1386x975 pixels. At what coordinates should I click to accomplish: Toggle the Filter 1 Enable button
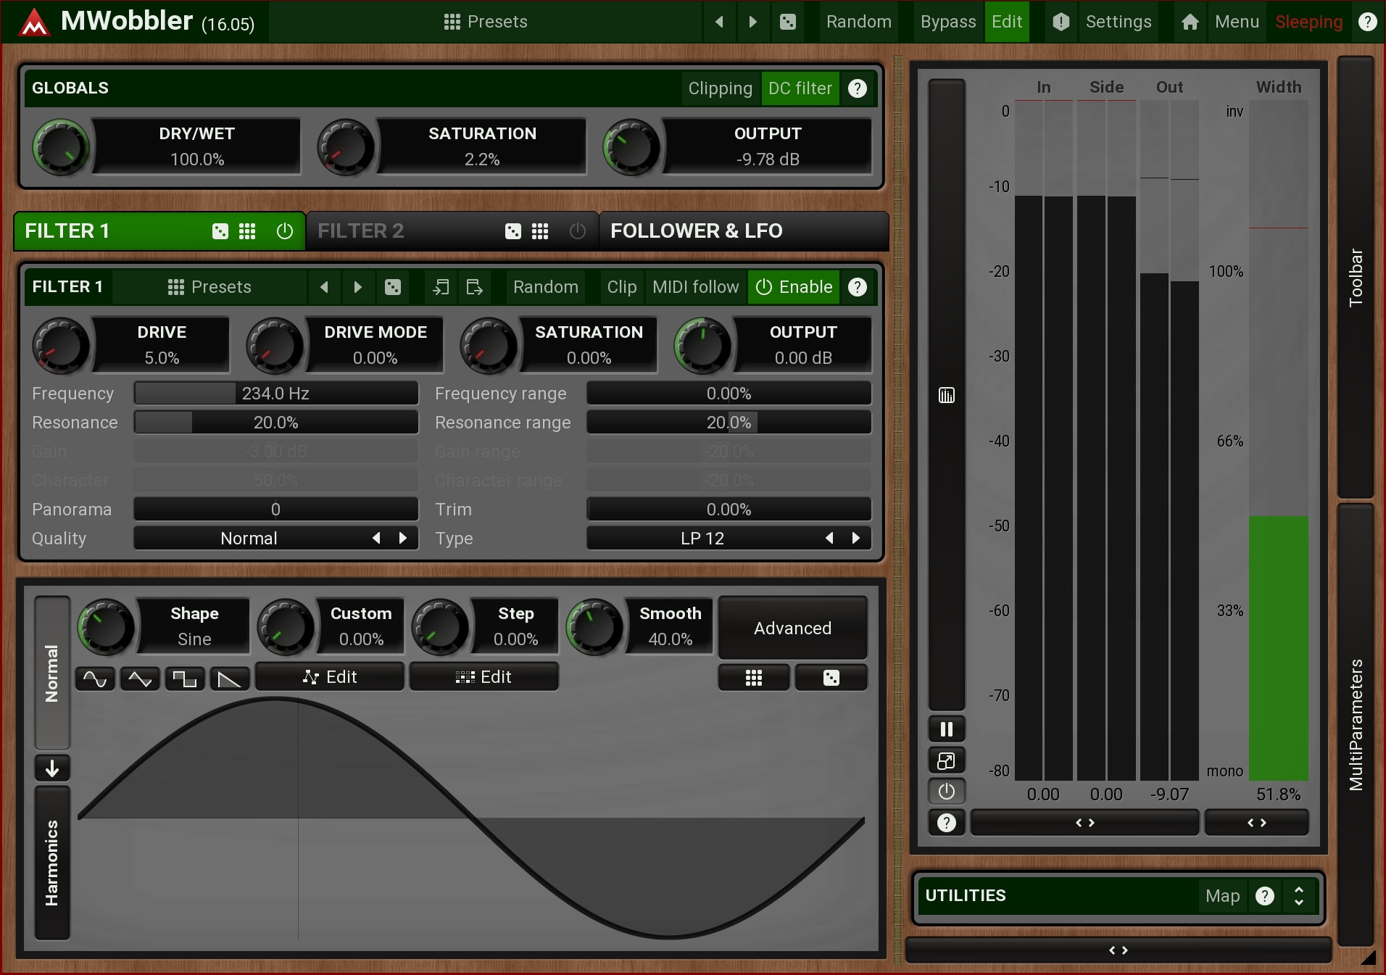pos(794,287)
